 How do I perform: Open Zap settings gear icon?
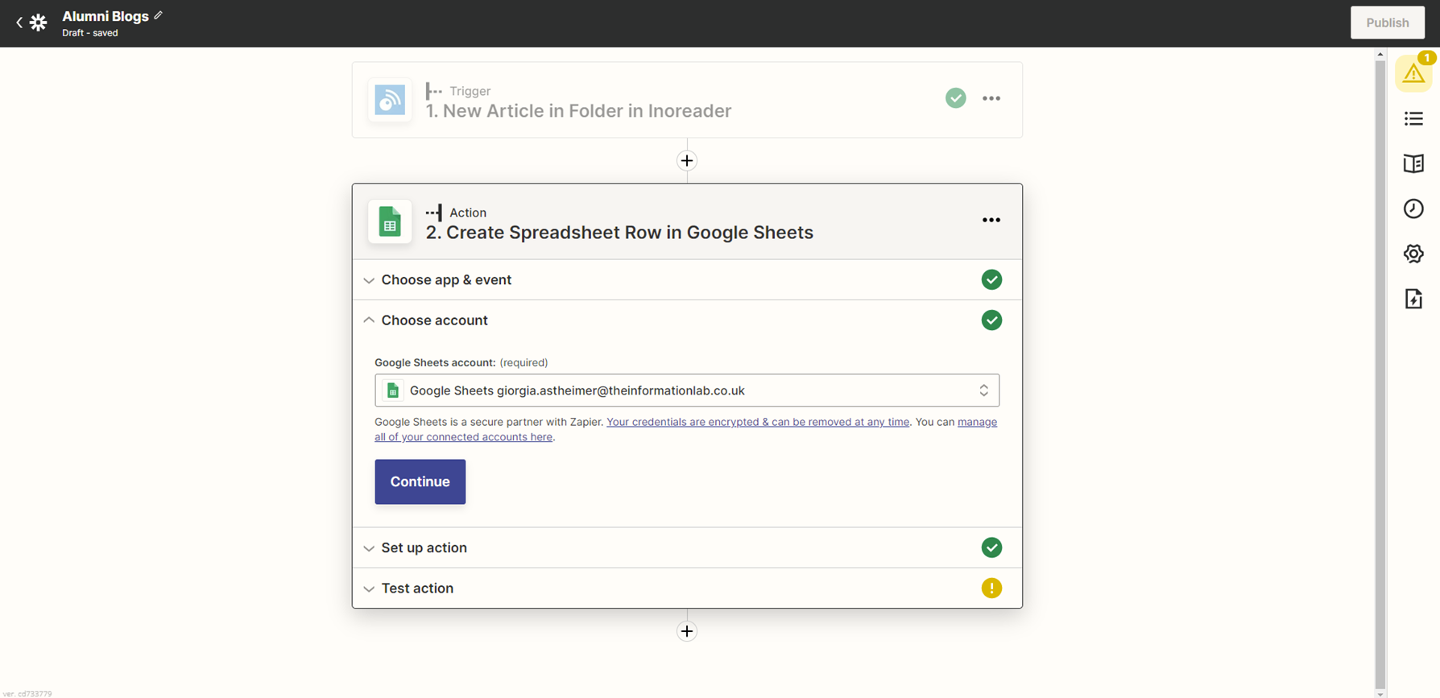(1413, 254)
